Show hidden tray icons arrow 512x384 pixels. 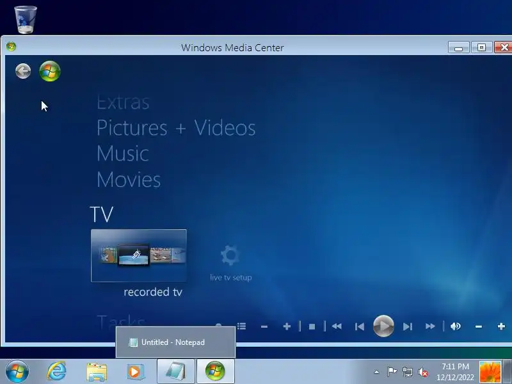tap(376, 372)
